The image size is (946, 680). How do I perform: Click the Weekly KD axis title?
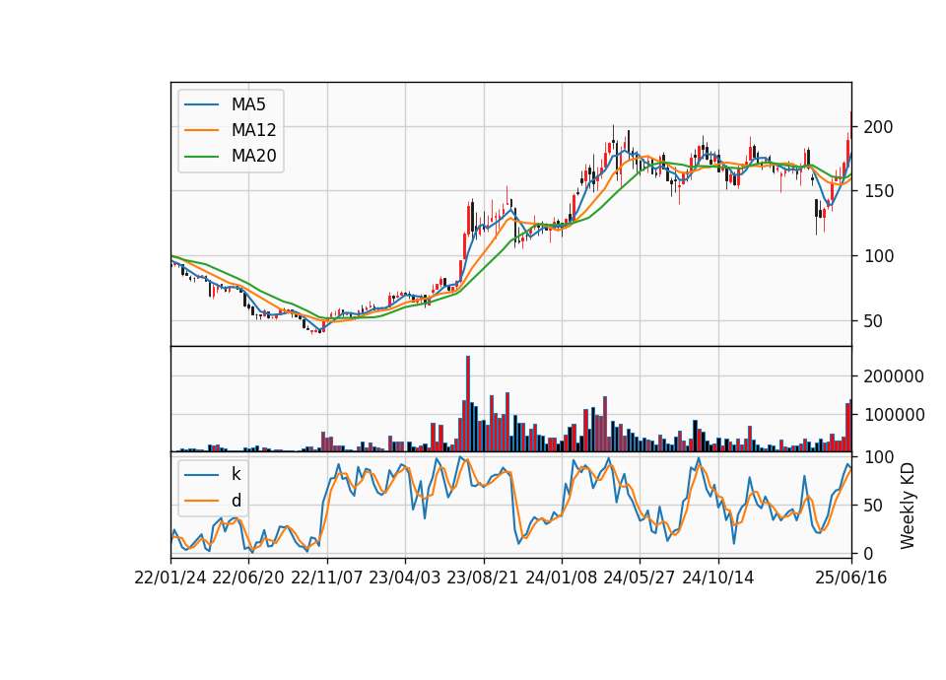[x=908, y=507]
